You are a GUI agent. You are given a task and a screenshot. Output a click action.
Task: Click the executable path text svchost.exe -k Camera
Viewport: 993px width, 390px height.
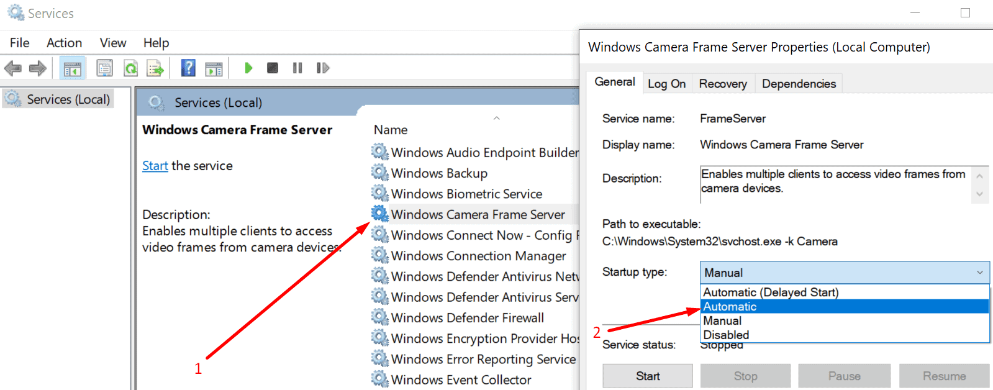pos(720,242)
